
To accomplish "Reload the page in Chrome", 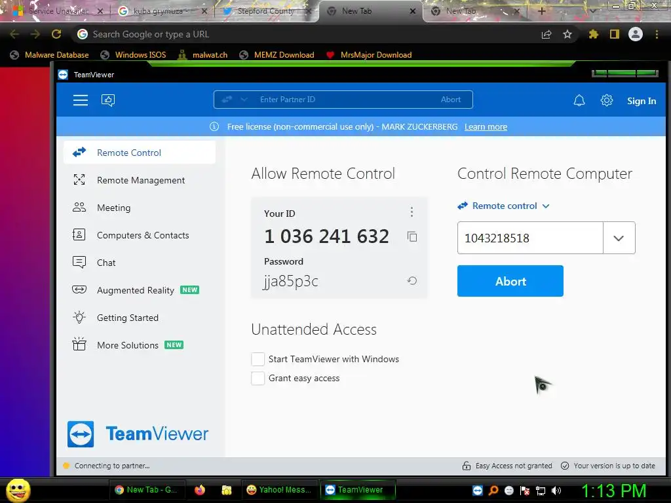I will click(56, 34).
